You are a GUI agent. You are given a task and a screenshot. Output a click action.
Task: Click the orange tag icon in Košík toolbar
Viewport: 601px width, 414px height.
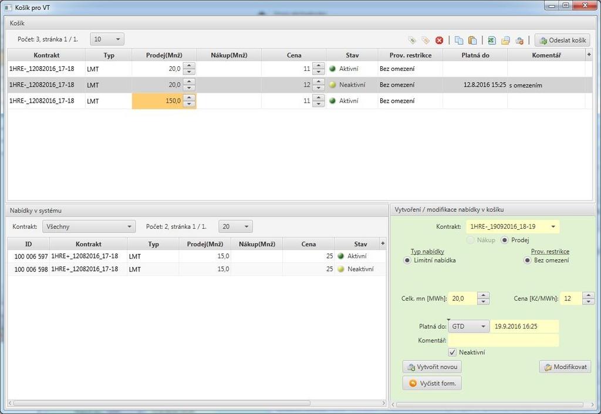pos(426,40)
